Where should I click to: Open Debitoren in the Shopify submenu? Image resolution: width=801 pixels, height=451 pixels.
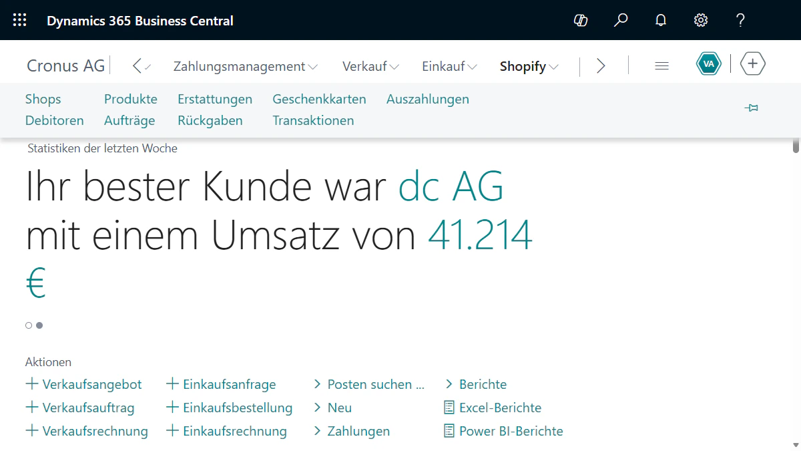55,120
